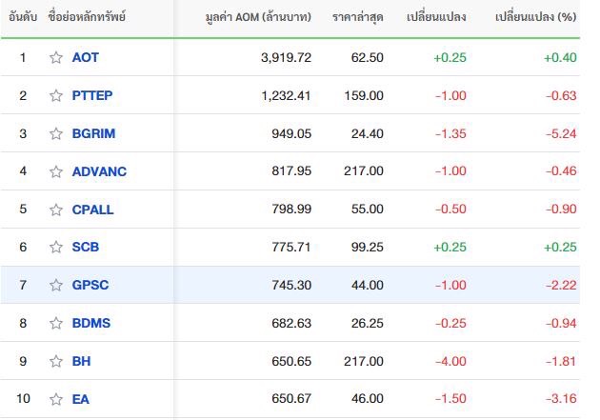Go to the GPSC quote page
Screen dimensions: 600x420
point(90,285)
